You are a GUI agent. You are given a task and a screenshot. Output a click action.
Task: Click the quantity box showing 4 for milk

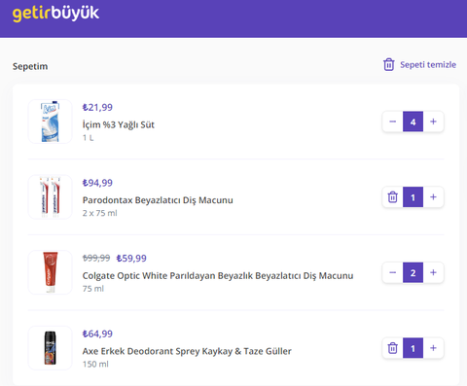point(413,122)
